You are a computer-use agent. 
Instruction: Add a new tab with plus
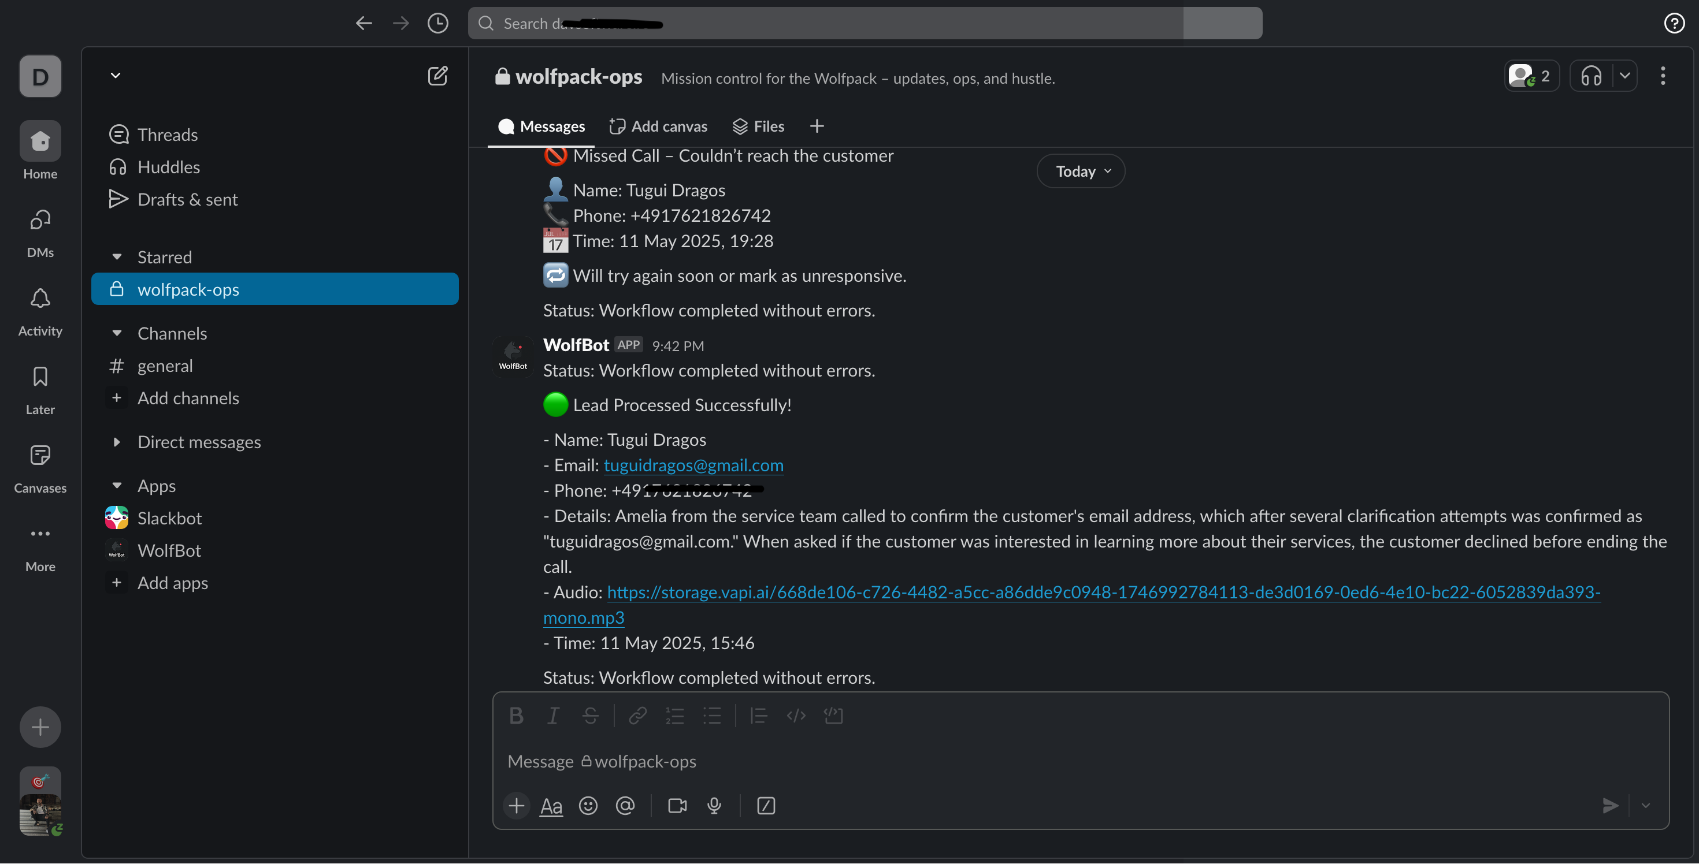[x=817, y=126]
